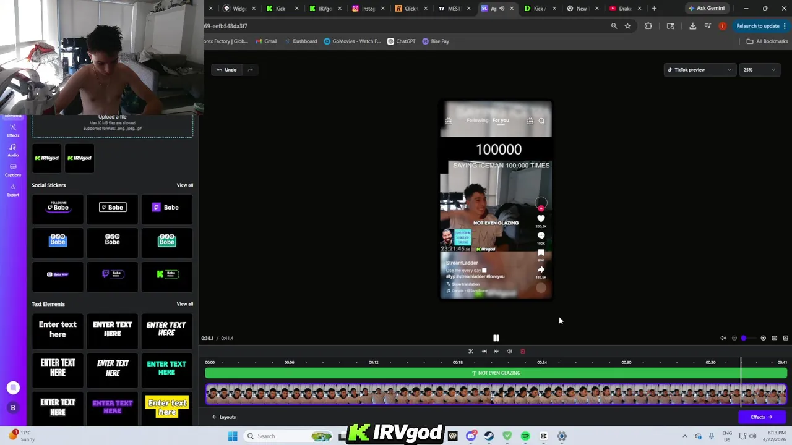Click the trim-to-start arrow icon

point(496,351)
